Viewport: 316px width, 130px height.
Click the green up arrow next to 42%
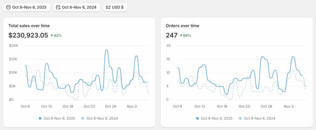click(52, 36)
